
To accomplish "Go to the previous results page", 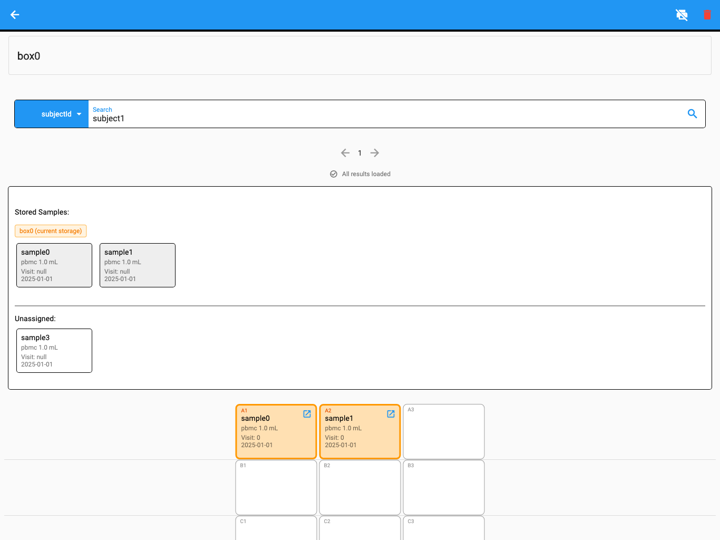I will tap(345, 153).
